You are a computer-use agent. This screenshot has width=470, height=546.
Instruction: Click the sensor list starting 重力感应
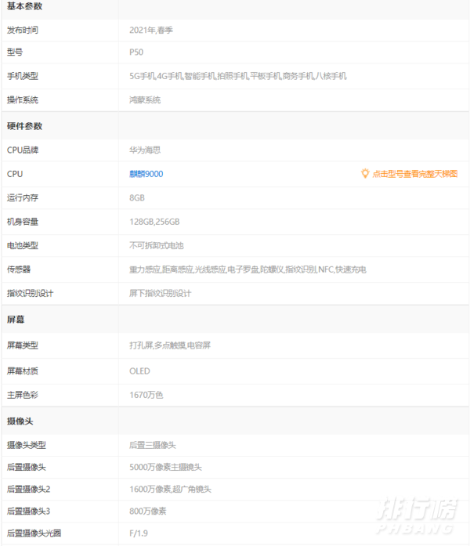[248, 269]
